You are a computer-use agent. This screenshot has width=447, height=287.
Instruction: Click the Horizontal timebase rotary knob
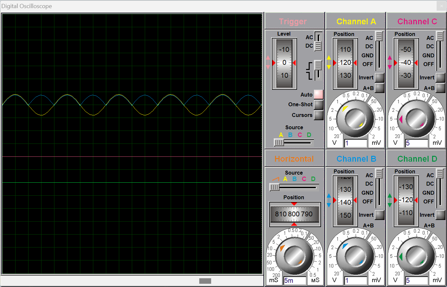[294, 257]
